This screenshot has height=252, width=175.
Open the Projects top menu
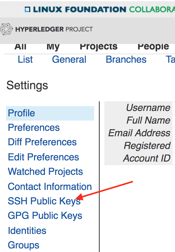(x=99, y=47)
